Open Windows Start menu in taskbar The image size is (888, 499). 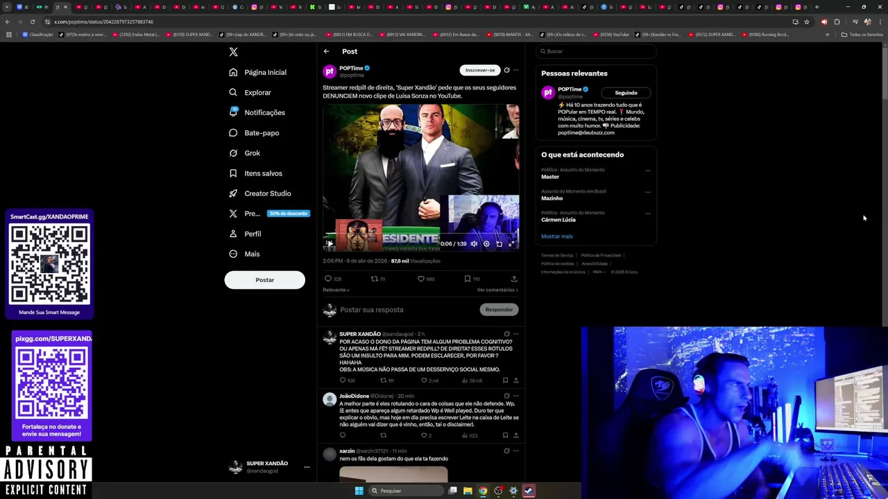coord(359,491)
